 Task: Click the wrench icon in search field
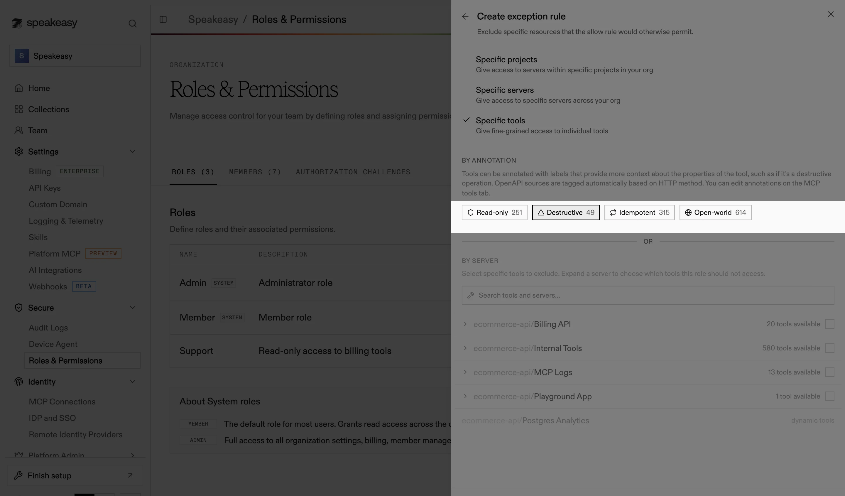click(x=471, y=295)
